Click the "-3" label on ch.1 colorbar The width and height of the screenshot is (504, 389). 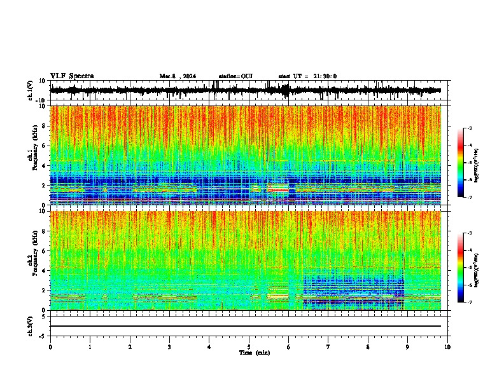coord(470,128)
